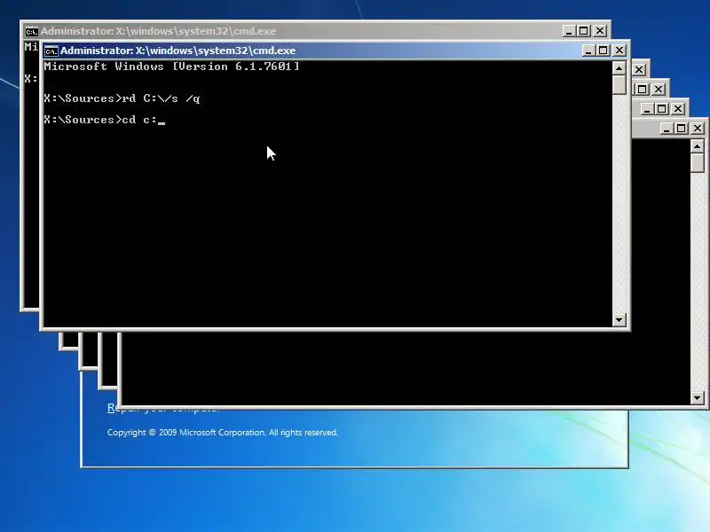Close the active cmd.exe window

click(x=619, y=51)
